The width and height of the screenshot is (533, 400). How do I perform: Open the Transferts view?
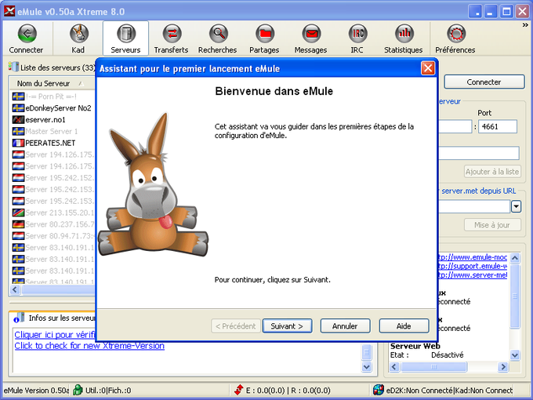(172, 38)
